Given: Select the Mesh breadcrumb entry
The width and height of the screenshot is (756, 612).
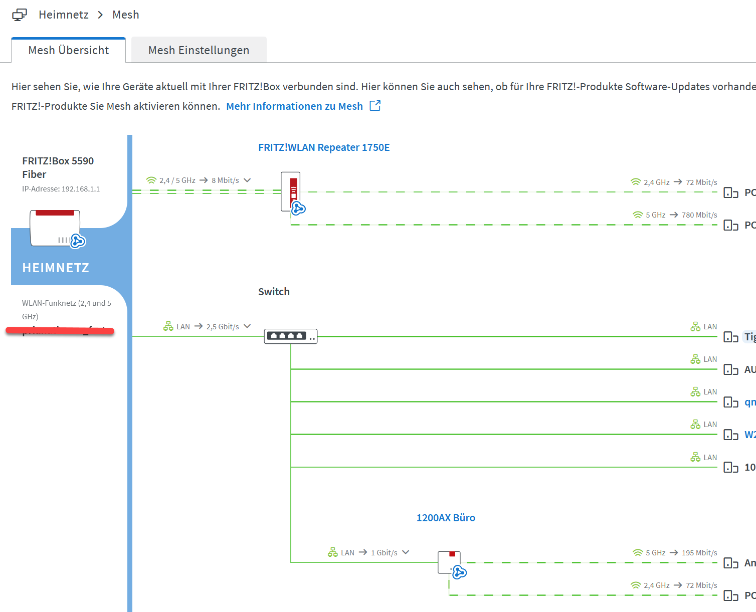Looking at the screenshot, I should [126, 15].
